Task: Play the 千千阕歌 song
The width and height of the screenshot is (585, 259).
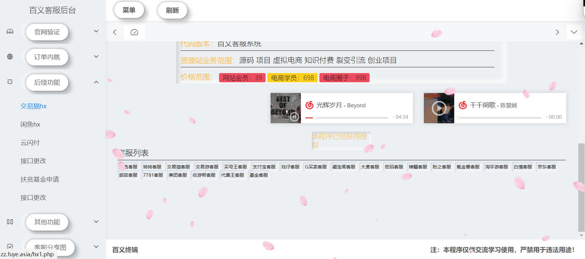Action: 439,108
